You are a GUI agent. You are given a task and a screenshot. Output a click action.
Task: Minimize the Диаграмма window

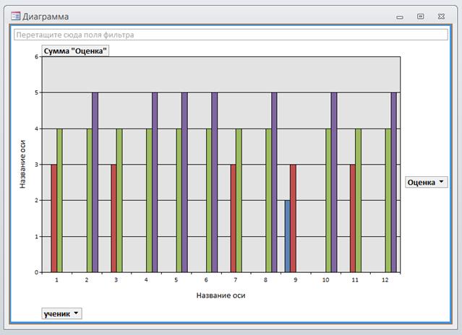[x=400, y=17]
